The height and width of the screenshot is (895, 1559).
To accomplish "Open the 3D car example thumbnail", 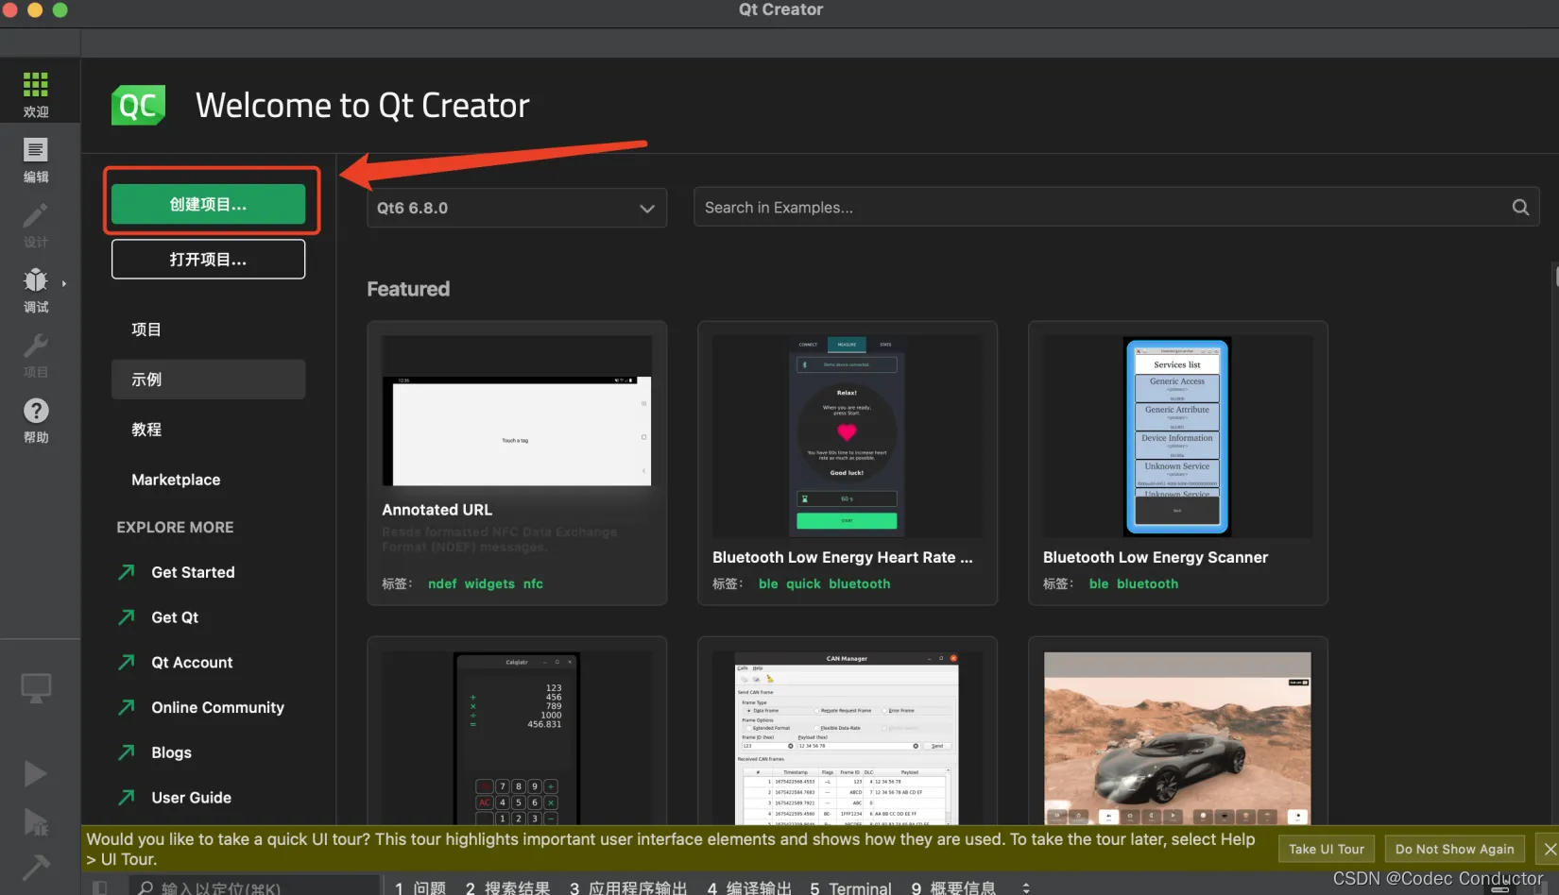I will click(x=1177, y=738).
